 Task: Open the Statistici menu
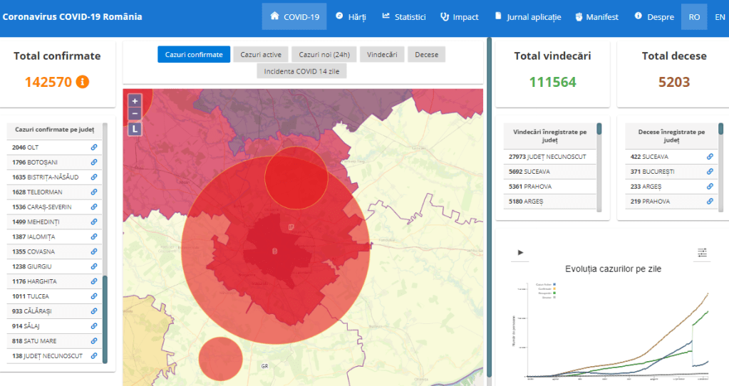(x=404, y=16)
